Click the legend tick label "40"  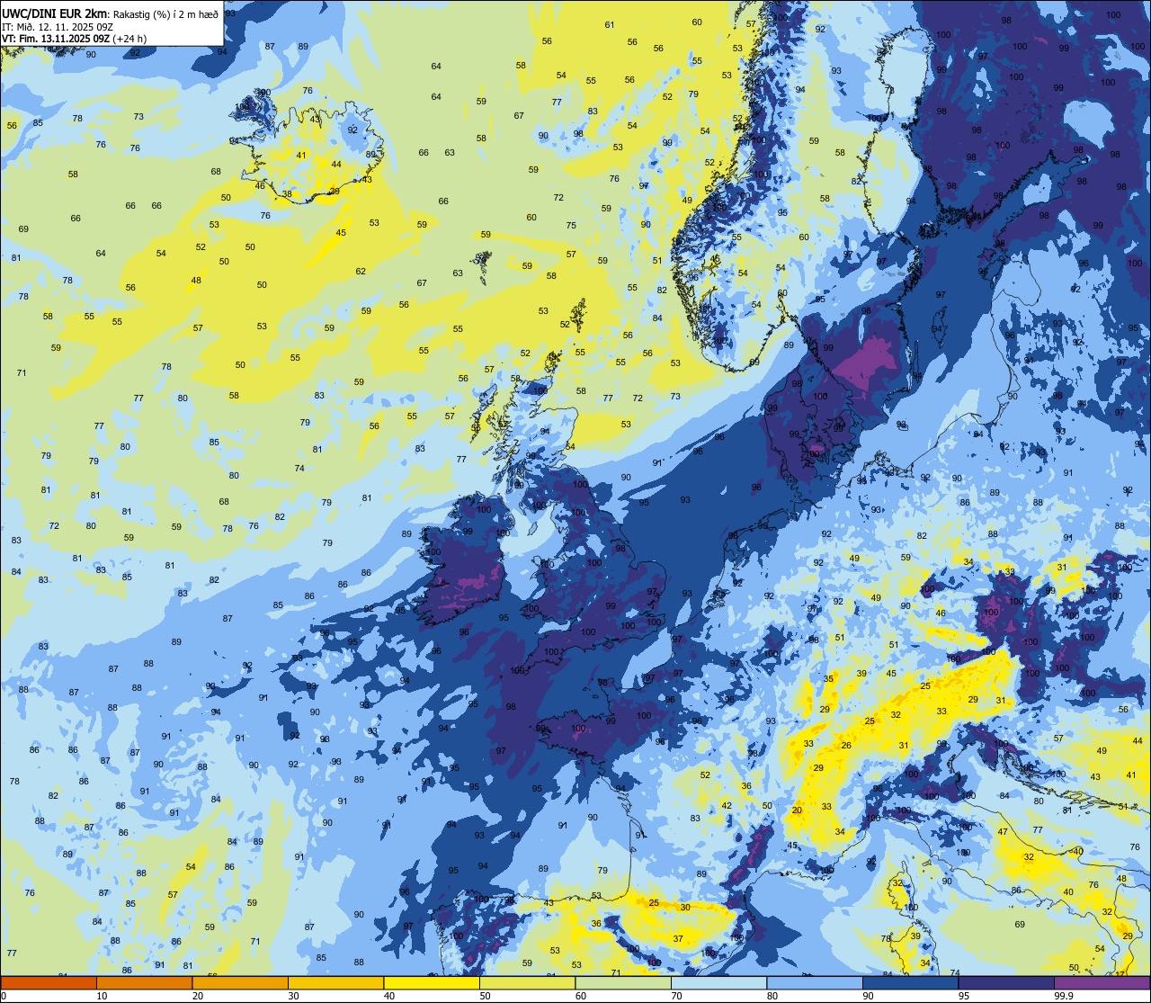tap(389, 996)
